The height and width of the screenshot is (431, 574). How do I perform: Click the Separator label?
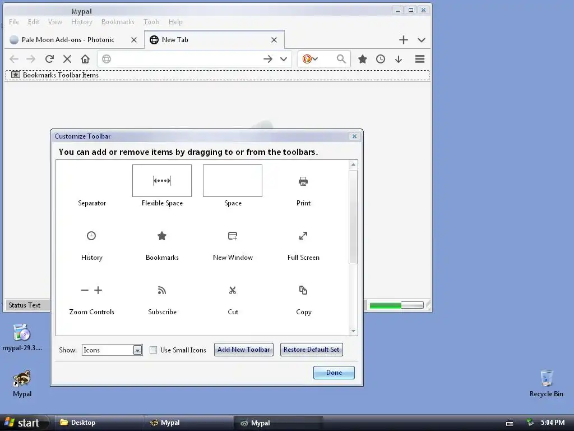tap(92, 203)
